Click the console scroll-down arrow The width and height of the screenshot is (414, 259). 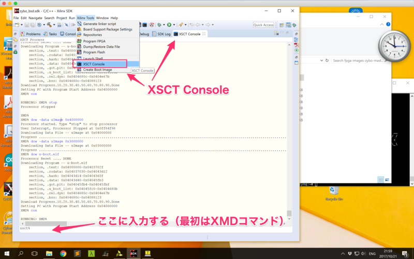point(289,219)
